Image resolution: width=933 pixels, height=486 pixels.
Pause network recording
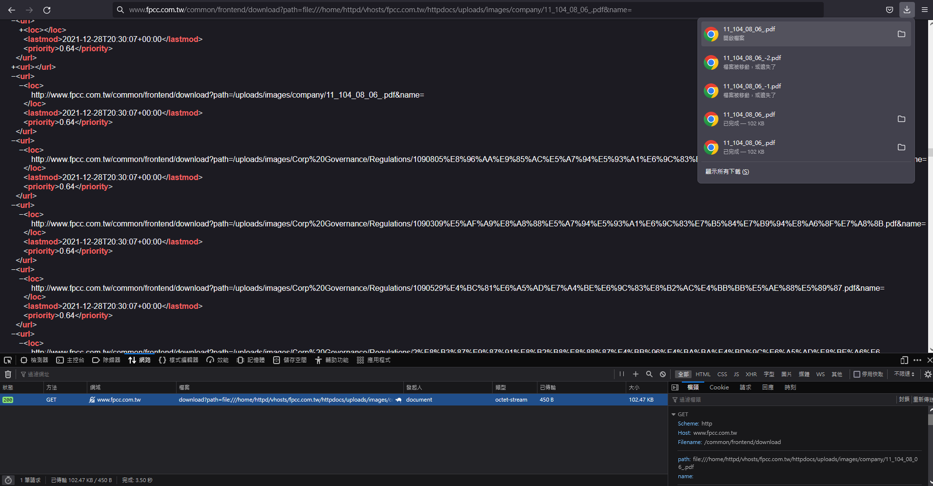click(622, 374)
